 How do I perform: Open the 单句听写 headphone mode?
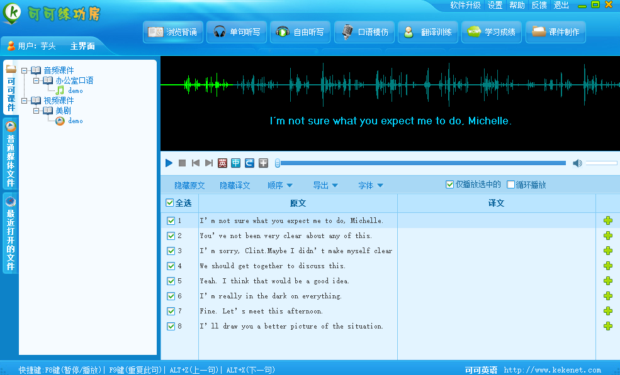pyautogui.click(x=237, y=32)
